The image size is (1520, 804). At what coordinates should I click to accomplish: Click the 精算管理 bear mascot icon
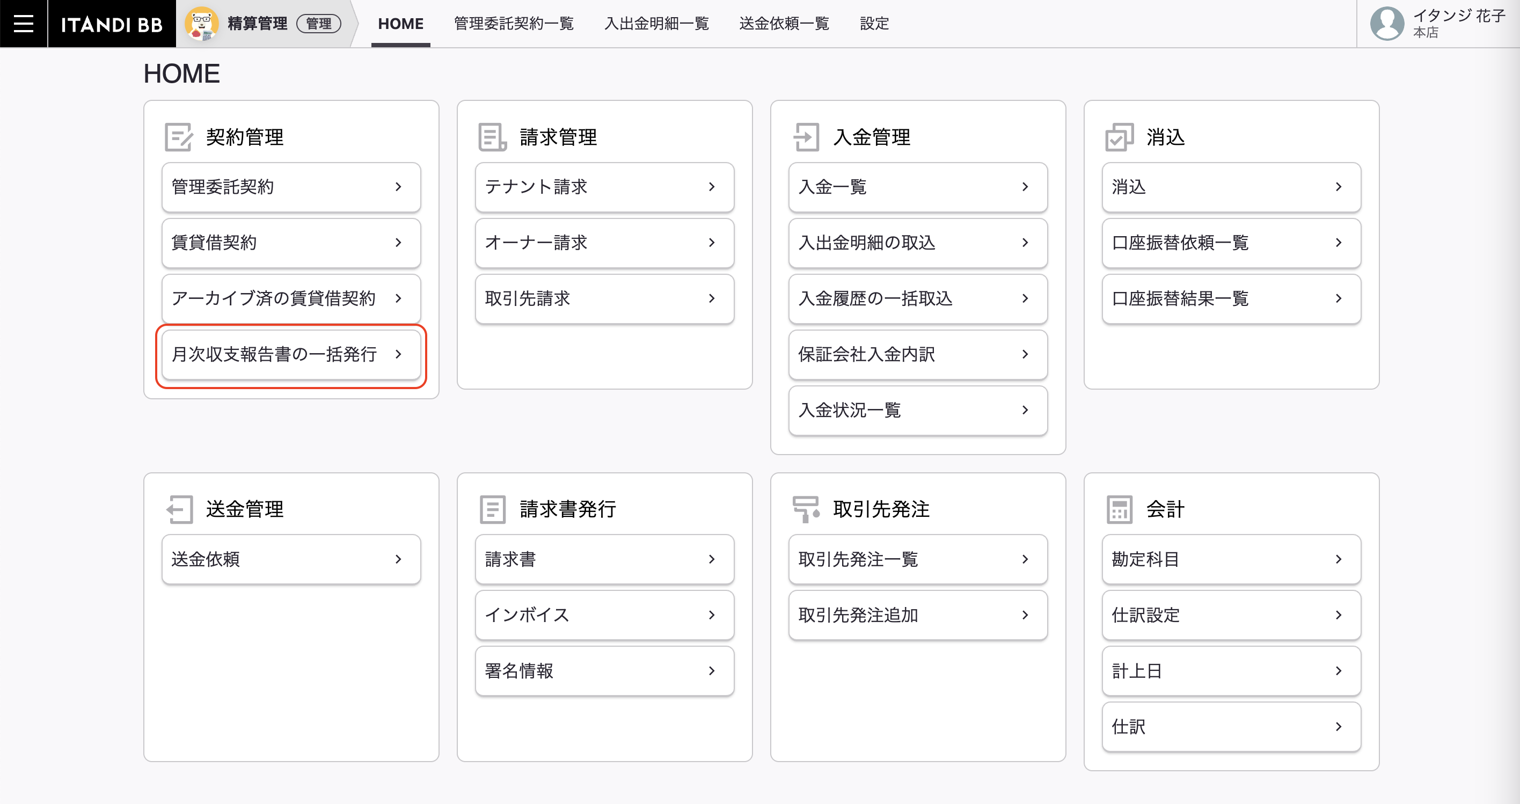coord(202,24)
